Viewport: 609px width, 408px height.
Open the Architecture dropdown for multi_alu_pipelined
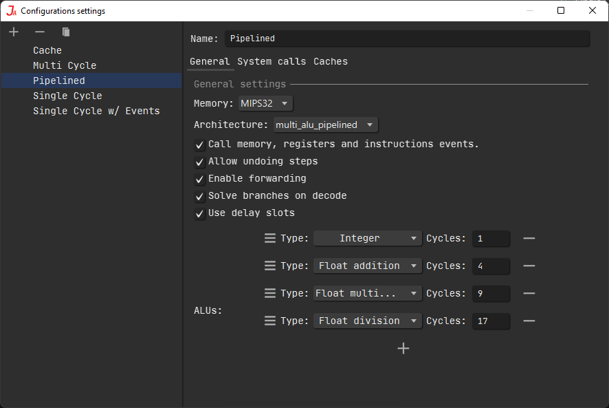point(325,125)
